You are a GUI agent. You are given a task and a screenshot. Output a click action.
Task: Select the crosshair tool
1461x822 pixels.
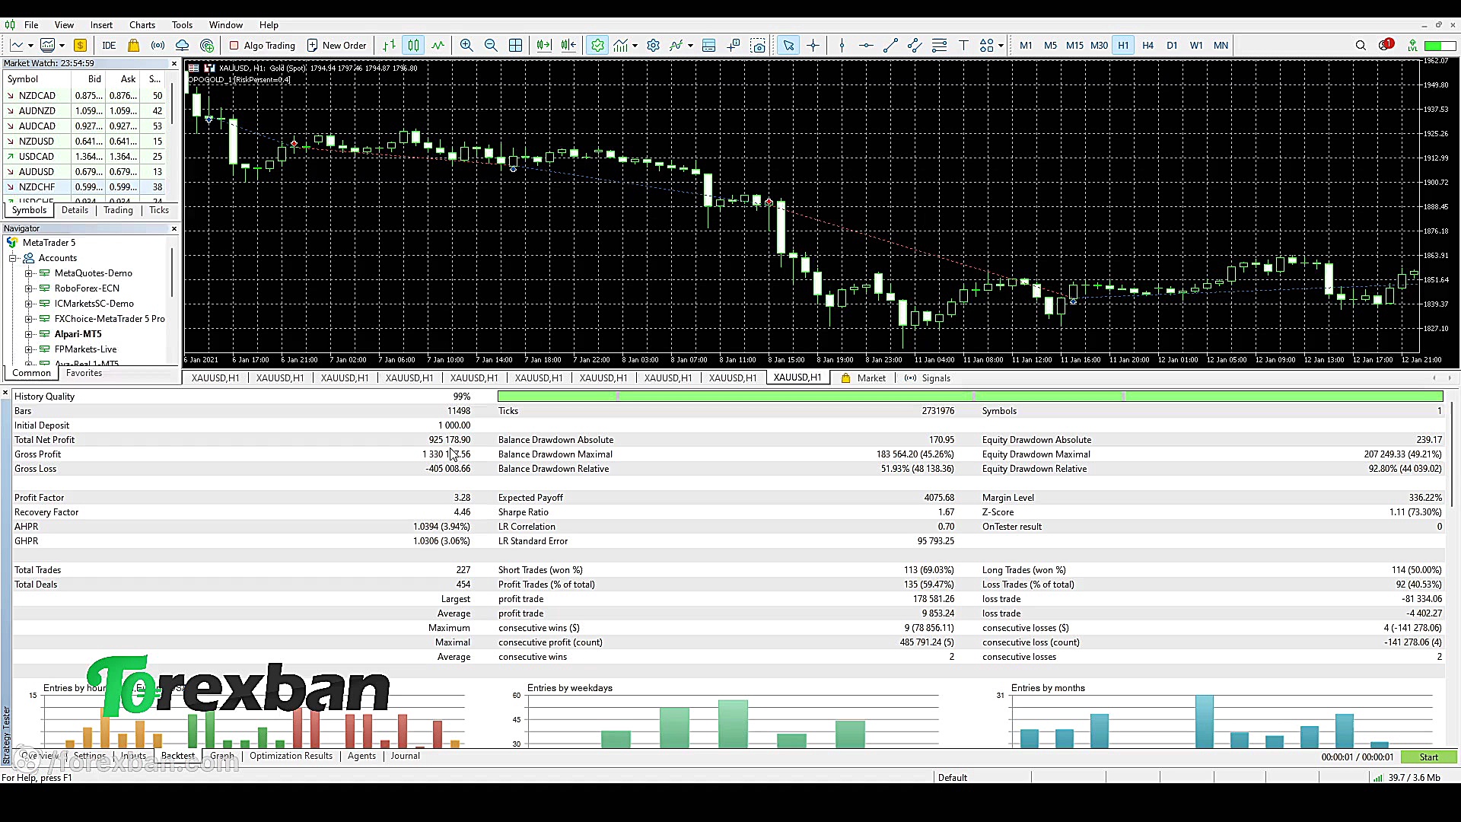click(x=813, y=46)
